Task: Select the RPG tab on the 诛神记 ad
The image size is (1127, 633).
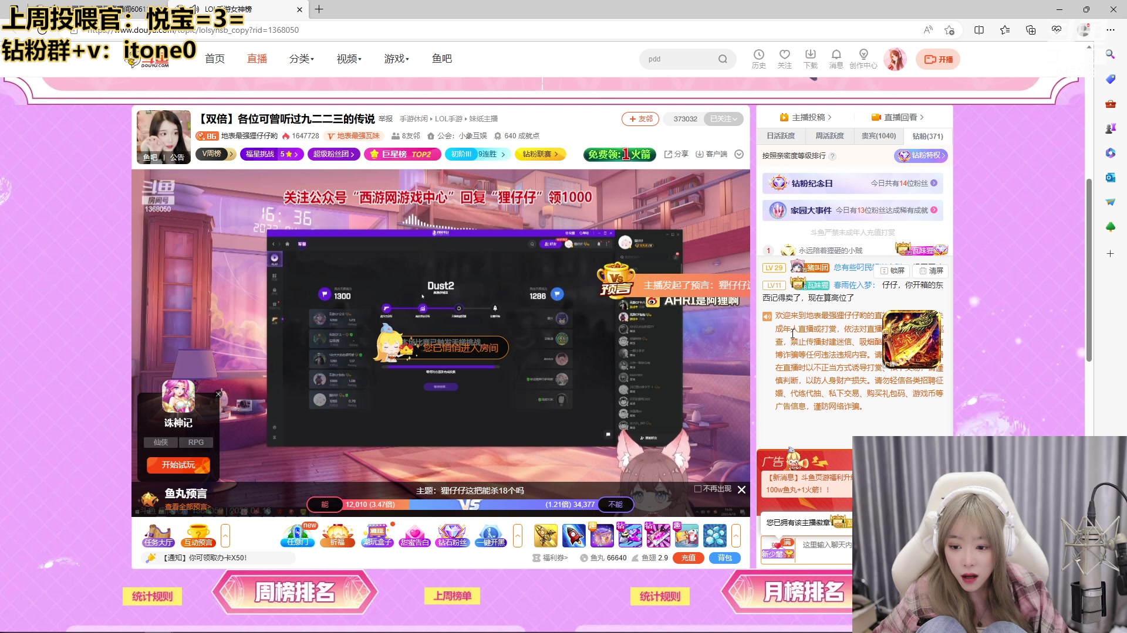Action: pos(196,442)
